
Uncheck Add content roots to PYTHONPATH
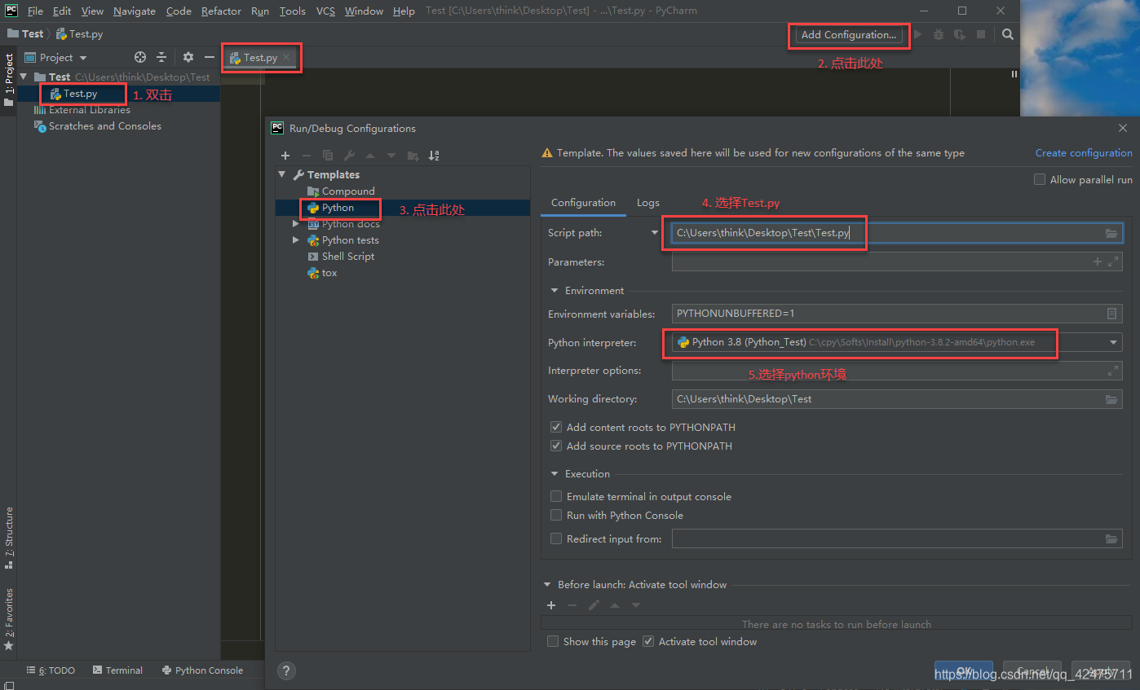(556, 427)
